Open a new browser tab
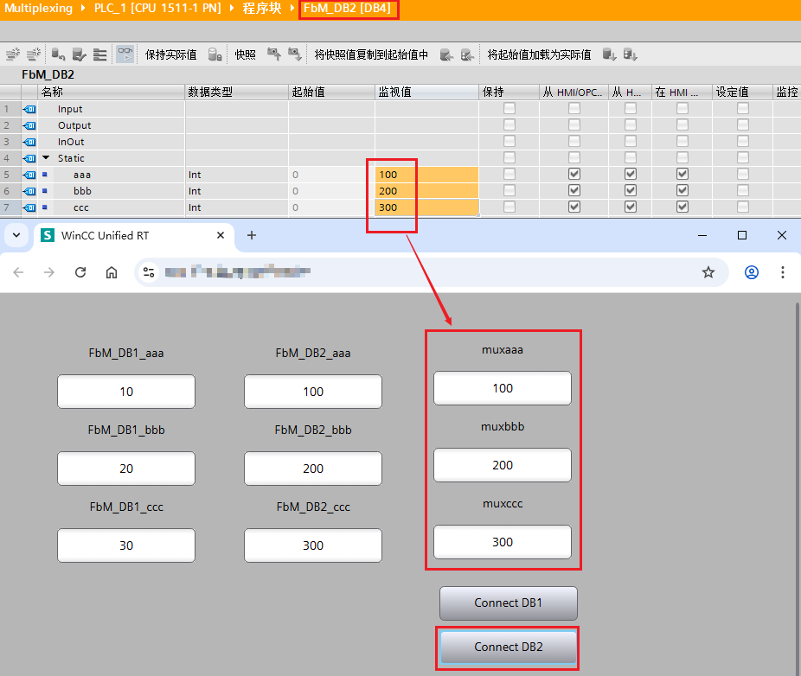The width and height of the screenshot is (801, 676). [x=252, y=235]
